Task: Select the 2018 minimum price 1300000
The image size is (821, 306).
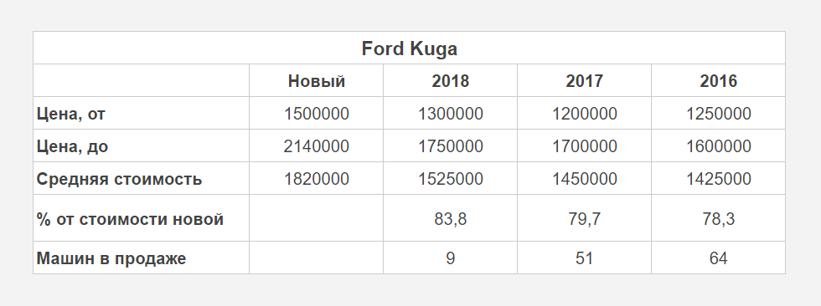Action: tap(451, 114)
